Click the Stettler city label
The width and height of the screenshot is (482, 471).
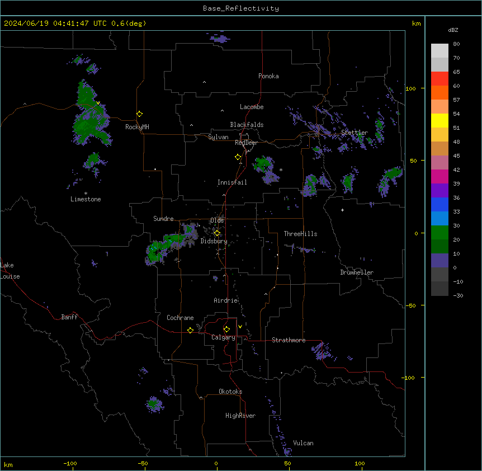point(355,133)
